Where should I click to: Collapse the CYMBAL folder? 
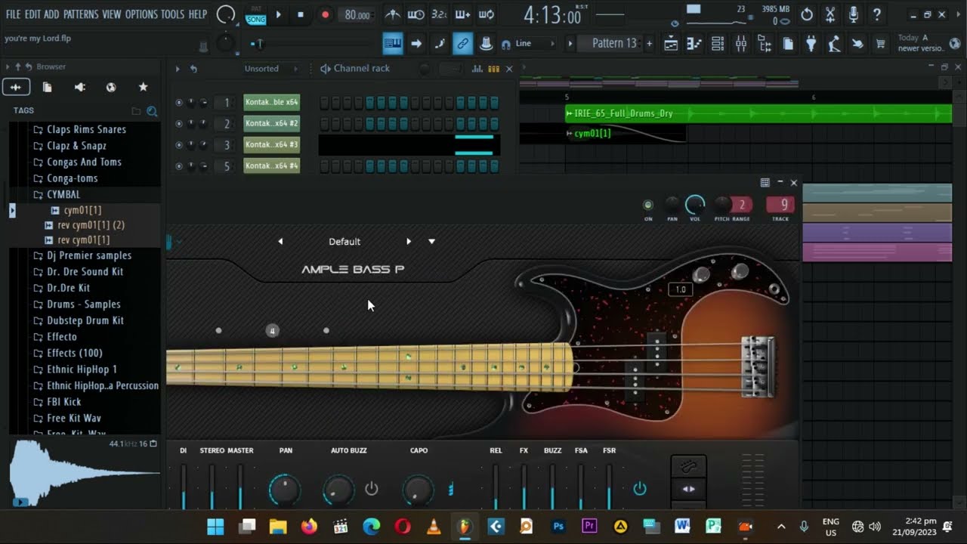click(63, 194)
